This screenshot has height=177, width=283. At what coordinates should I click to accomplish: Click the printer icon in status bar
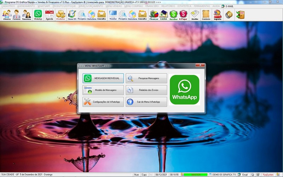[253, 175]
